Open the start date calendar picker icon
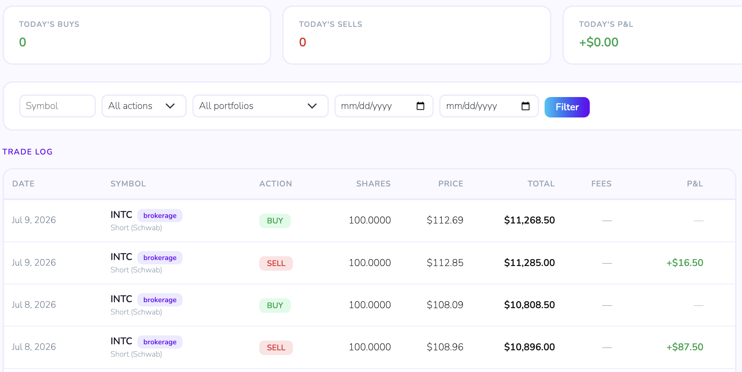The height and width of the screenshot is (372, 742). pyautogui.click(x=420, y=106)
